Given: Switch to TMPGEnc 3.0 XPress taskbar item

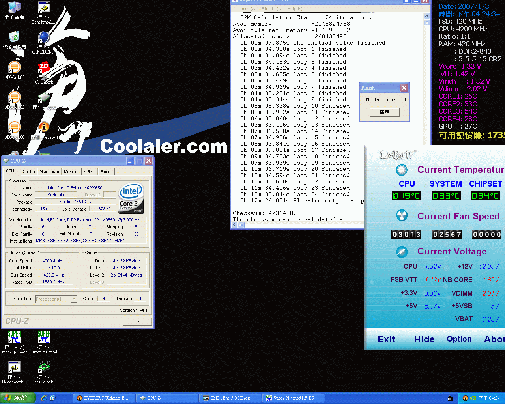Looking at the screenshot, I should click(x=230, y=398).
